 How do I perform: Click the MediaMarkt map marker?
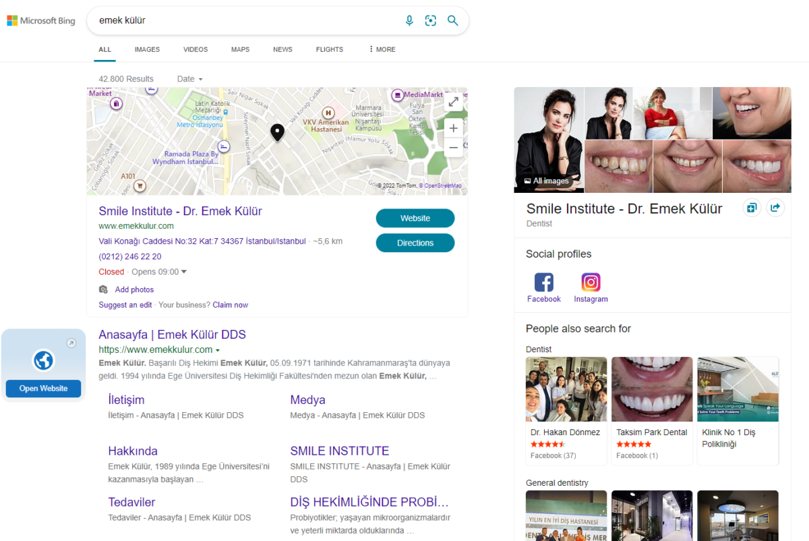pyautogui.click(x=398, y=95)
